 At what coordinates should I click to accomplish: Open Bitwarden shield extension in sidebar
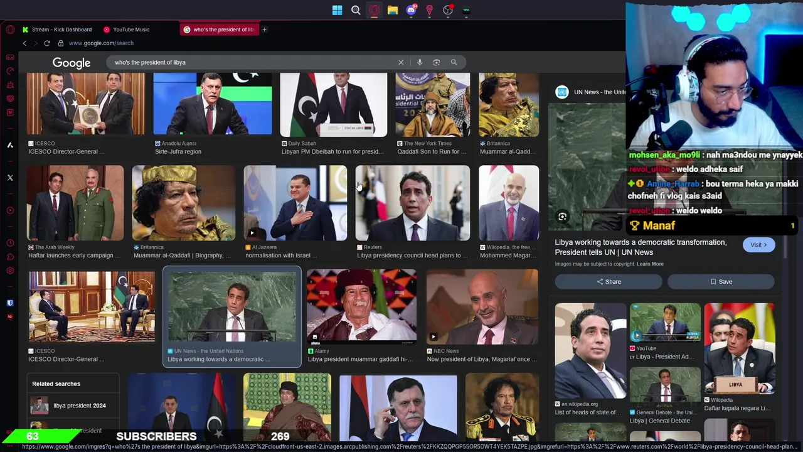(x=10, y=303)
